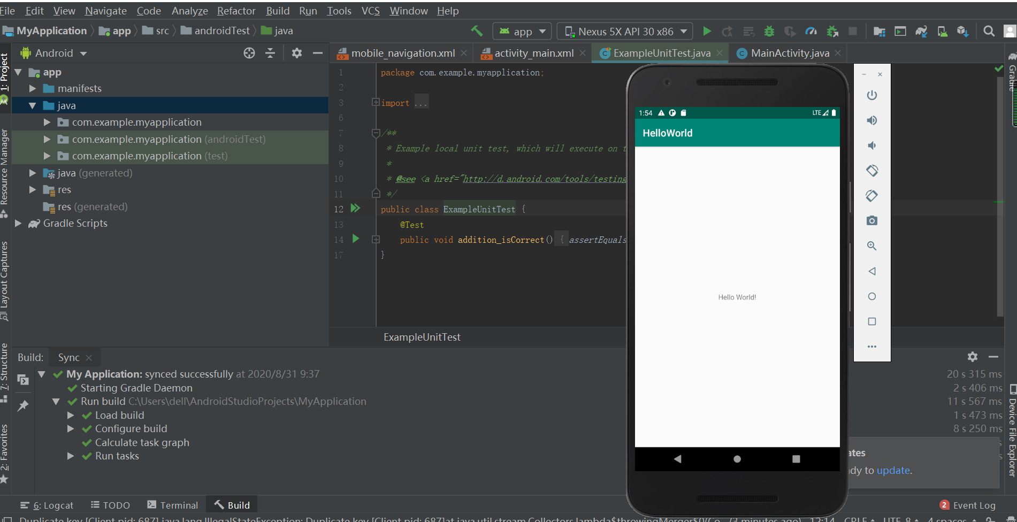Open the Refactor menu
The image size is (1017, 522).
[x=236, y=11]
